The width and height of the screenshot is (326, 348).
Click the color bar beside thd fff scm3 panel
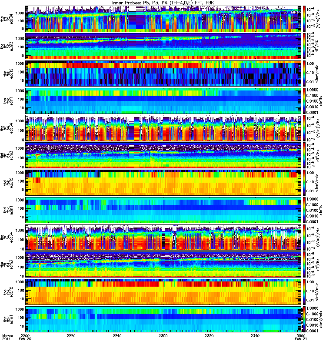click(304, 155)
